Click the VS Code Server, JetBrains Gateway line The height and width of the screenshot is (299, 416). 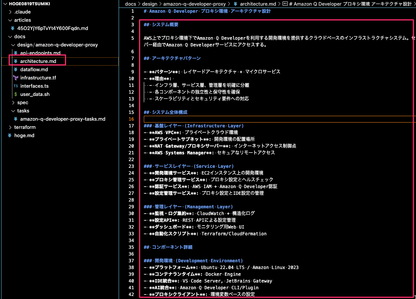pyautogui.click(x=208, y=281)
